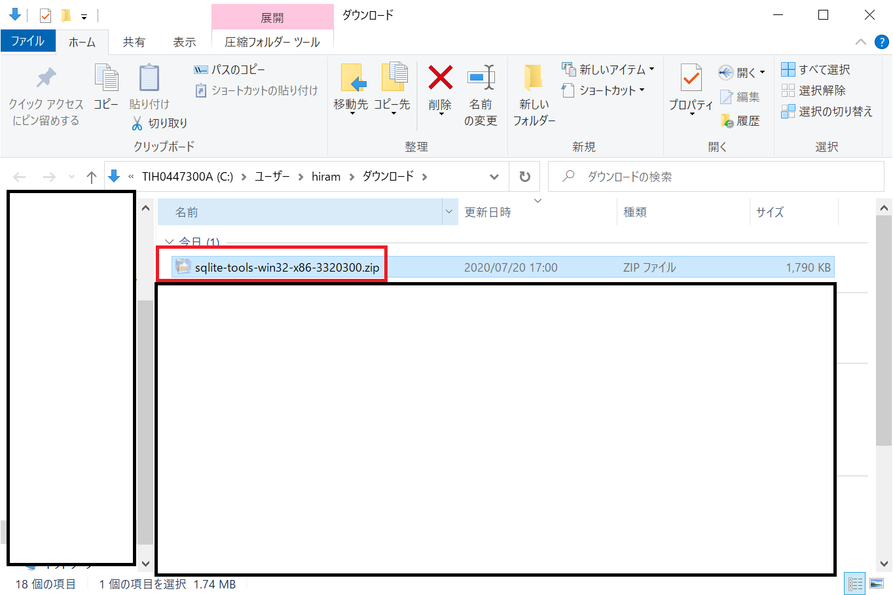Click the Forward navigation arrow
Screen dimensions: 893x595
click(x=49, y=177)
